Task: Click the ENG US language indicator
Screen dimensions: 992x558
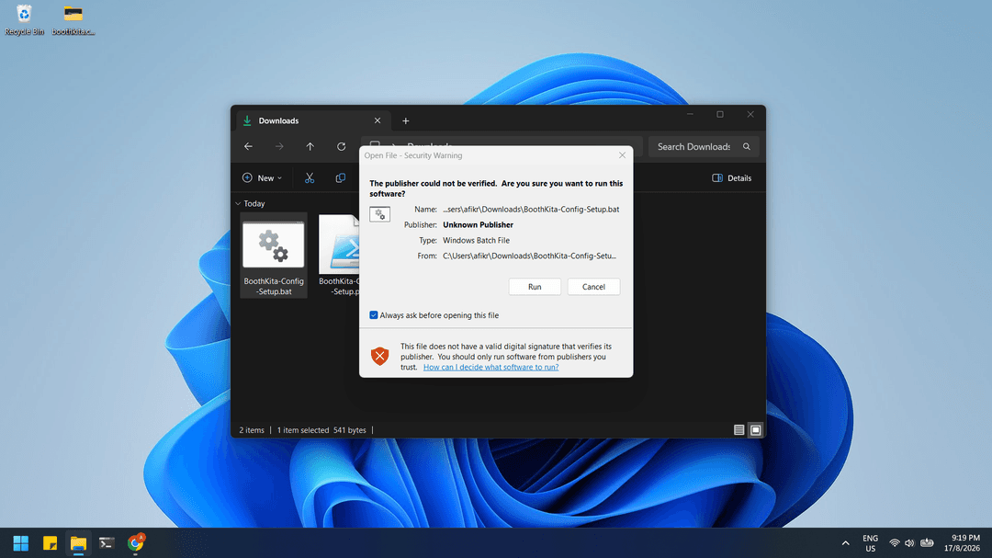Action: pyautogui.click(x=871, y=542)
